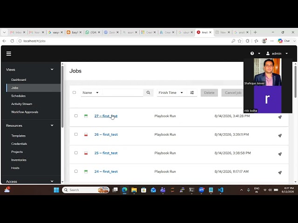Image resolution: width=298 pixels, height=223 pixels.
Task: Open the admin user dropdown
Action: coord(277,53)
